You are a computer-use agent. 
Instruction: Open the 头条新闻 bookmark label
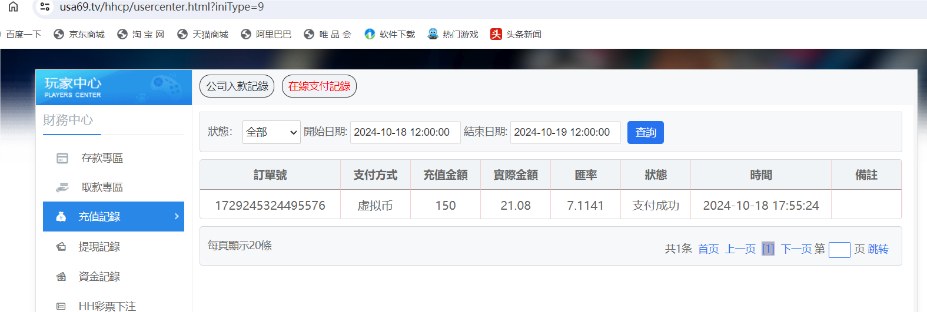click(x=523, y=35)
